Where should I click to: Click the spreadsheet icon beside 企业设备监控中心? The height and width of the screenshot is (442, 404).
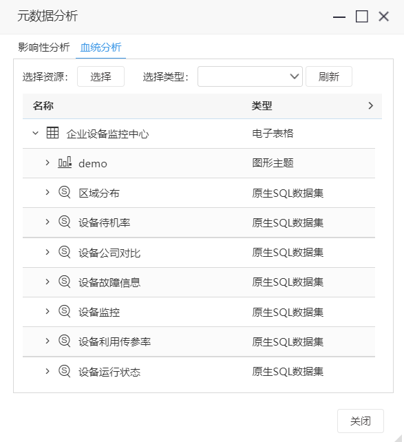click(52, 133)
